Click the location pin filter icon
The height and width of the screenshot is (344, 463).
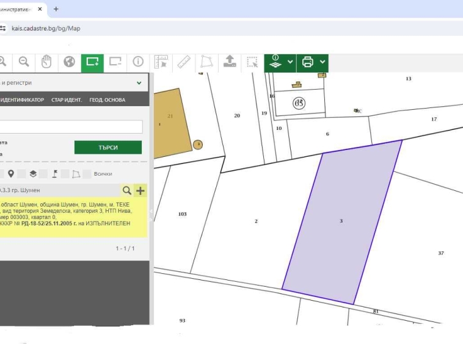(x=11, y=174)
